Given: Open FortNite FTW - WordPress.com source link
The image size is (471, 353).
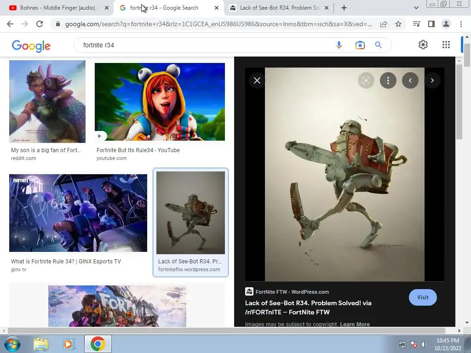Looking at the screenshot, I should point(287,292).
